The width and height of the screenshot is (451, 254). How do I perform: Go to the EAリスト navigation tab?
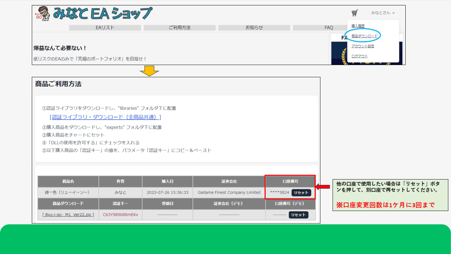tap(105, 28)
